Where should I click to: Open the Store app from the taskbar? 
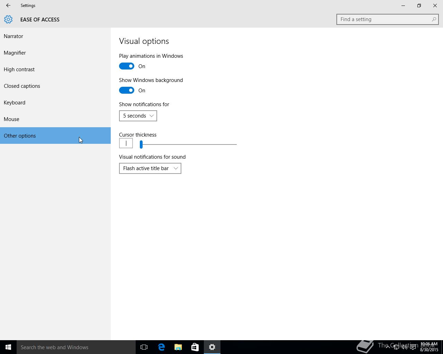click(x=195, y=347)
